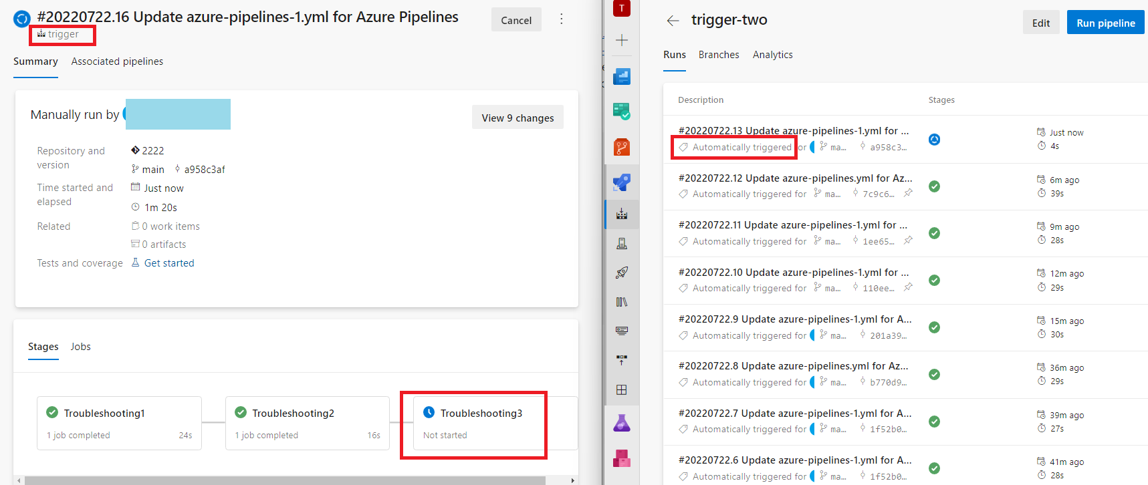Open the Library sidebar icon
This screenshot has height=485, width=1148.
pyautogui.click(x=622, y=302)
